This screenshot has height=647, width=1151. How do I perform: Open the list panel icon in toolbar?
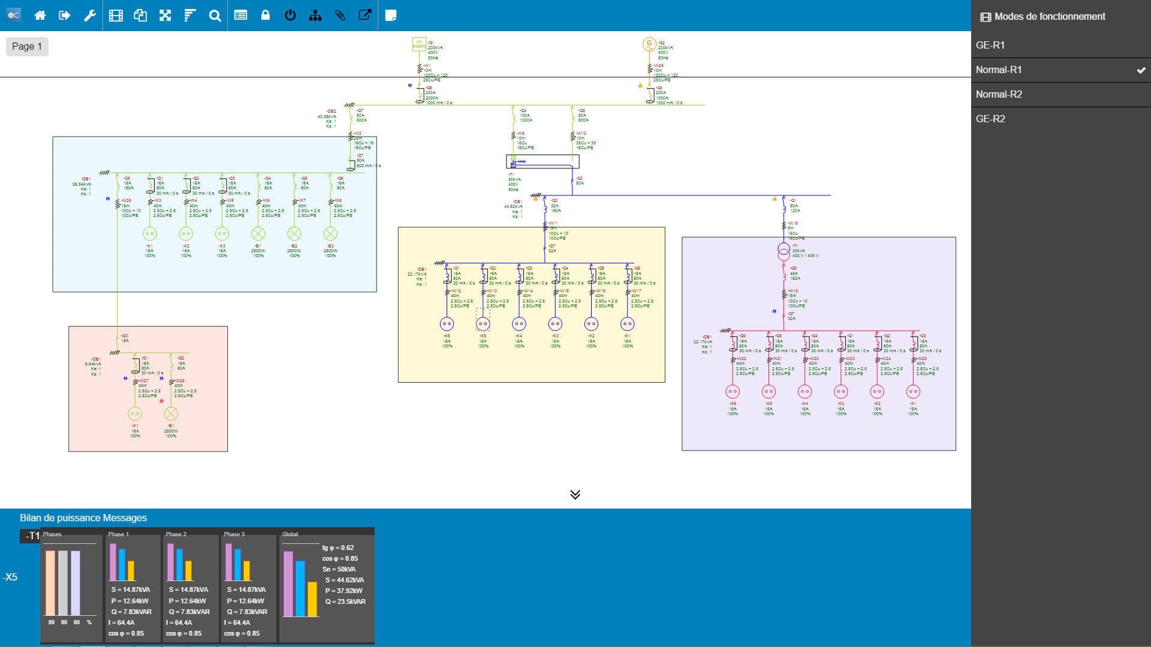(240, 16)
